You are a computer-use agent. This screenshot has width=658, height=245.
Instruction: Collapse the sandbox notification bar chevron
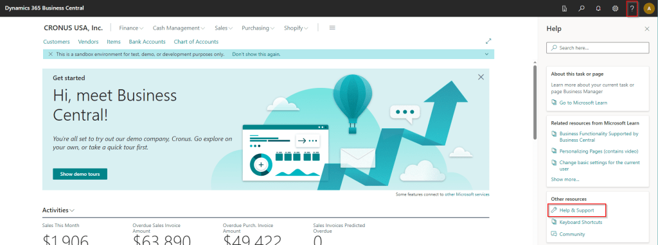487,54
